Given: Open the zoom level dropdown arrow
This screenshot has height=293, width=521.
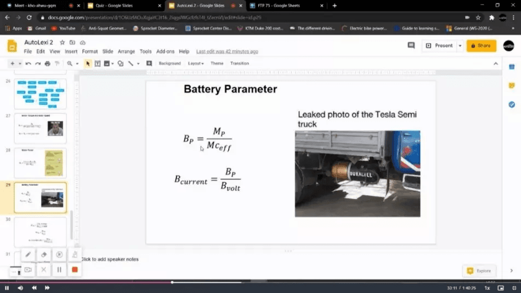Looking at the screenshot, I should [x=77, y=63].
